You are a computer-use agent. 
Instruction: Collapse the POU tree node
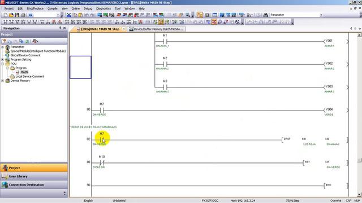(2, 64)
